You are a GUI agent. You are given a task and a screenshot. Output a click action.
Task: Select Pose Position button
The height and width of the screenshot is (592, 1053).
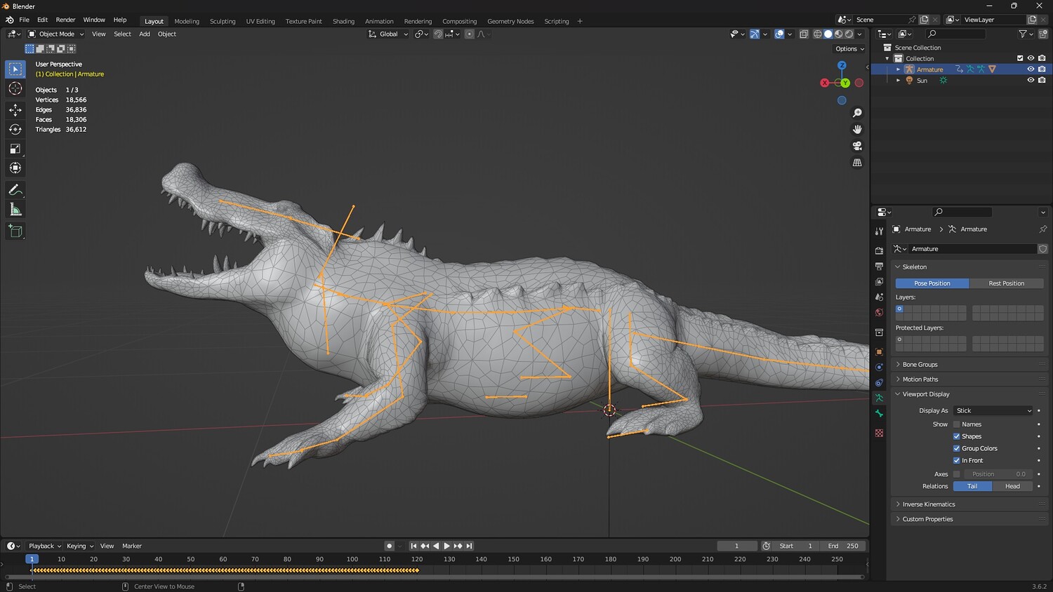pyautogui.click(x=932, y=283)
